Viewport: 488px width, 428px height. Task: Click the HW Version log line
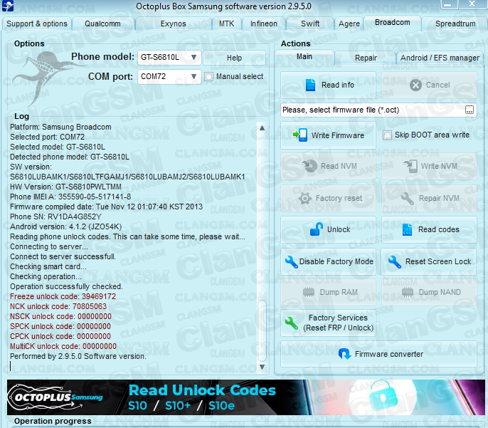[x=65, y=187]
